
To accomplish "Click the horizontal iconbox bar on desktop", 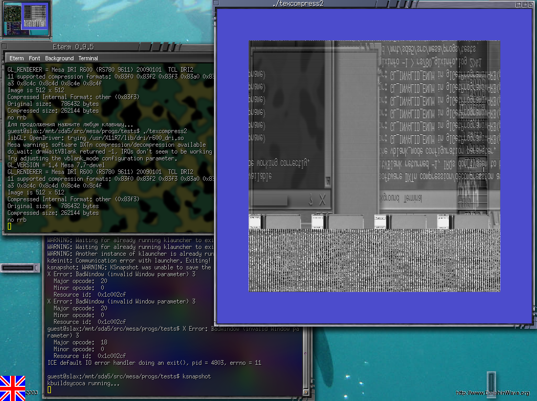I will [x=20, y=268].
